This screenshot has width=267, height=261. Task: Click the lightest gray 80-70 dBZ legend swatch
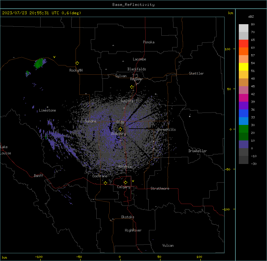(x=243, y=28)
